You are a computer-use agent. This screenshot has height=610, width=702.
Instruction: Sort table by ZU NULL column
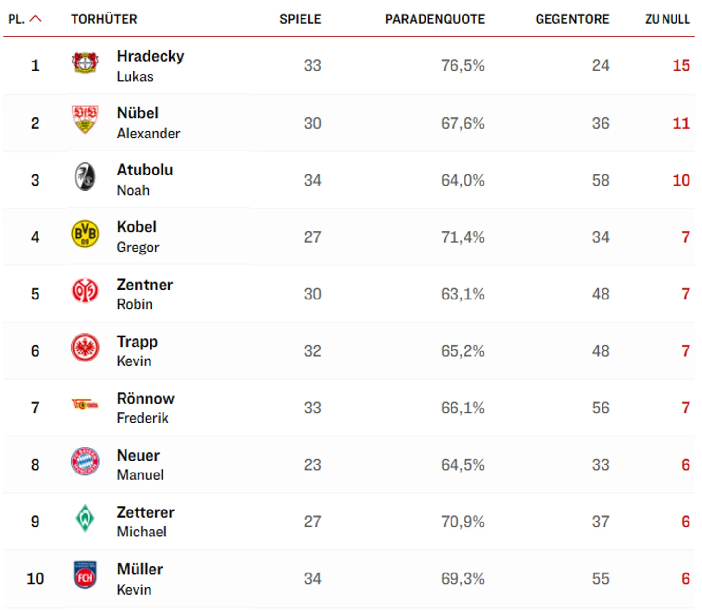click(x=667, y=19)
